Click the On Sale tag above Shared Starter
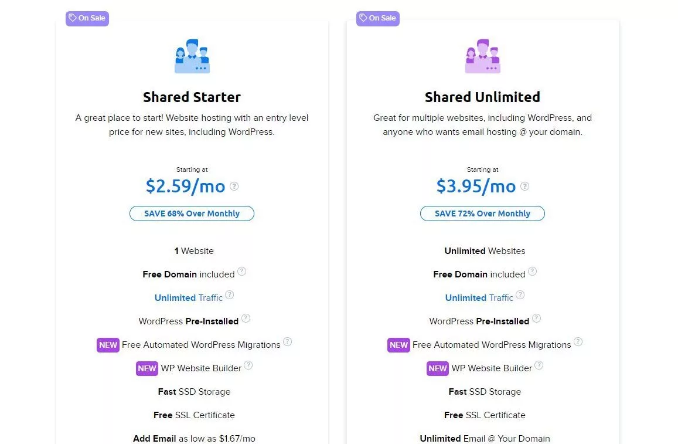The height and width of the screenshot is (444, 678). pyautogui.click(x=87, y=18)
